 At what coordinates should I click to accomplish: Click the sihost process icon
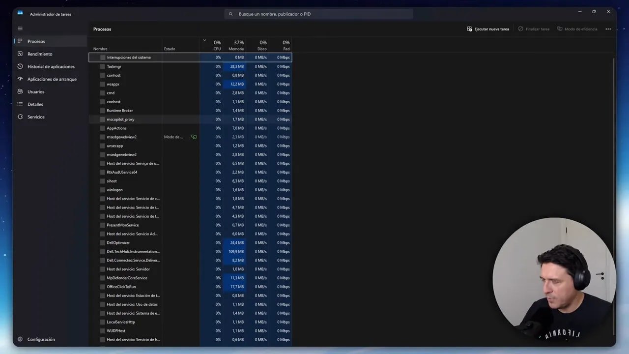(103, 181)
